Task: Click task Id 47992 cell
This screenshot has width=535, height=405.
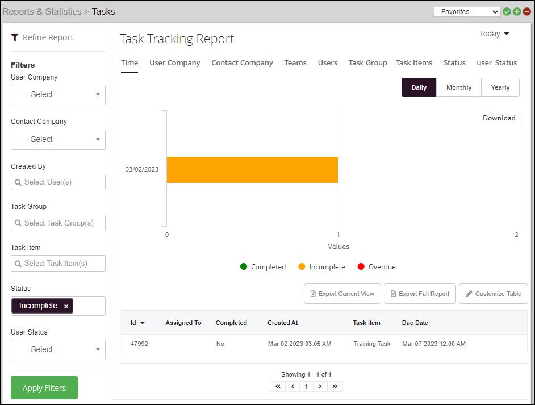Action: pyautogui.click(x=139, y=344)
